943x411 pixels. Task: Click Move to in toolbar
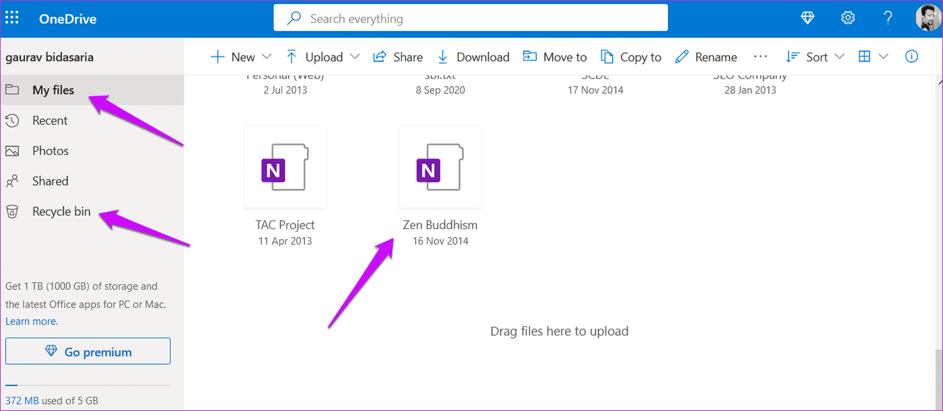[x=555, y=57]
